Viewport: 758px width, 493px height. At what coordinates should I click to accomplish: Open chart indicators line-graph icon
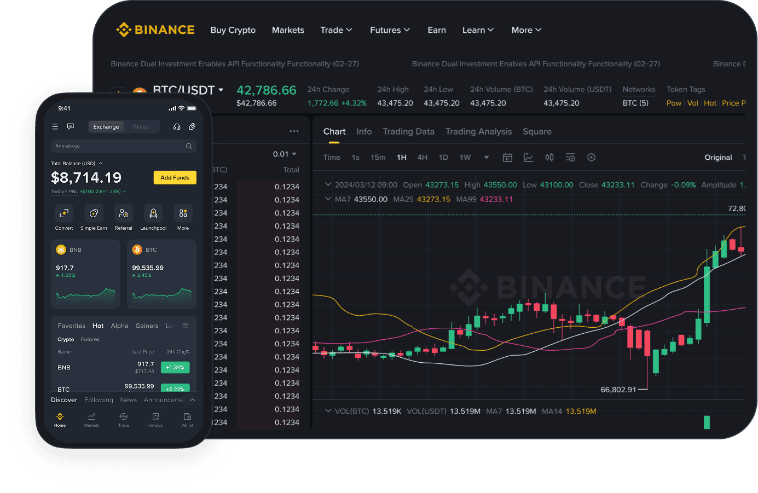528,158
